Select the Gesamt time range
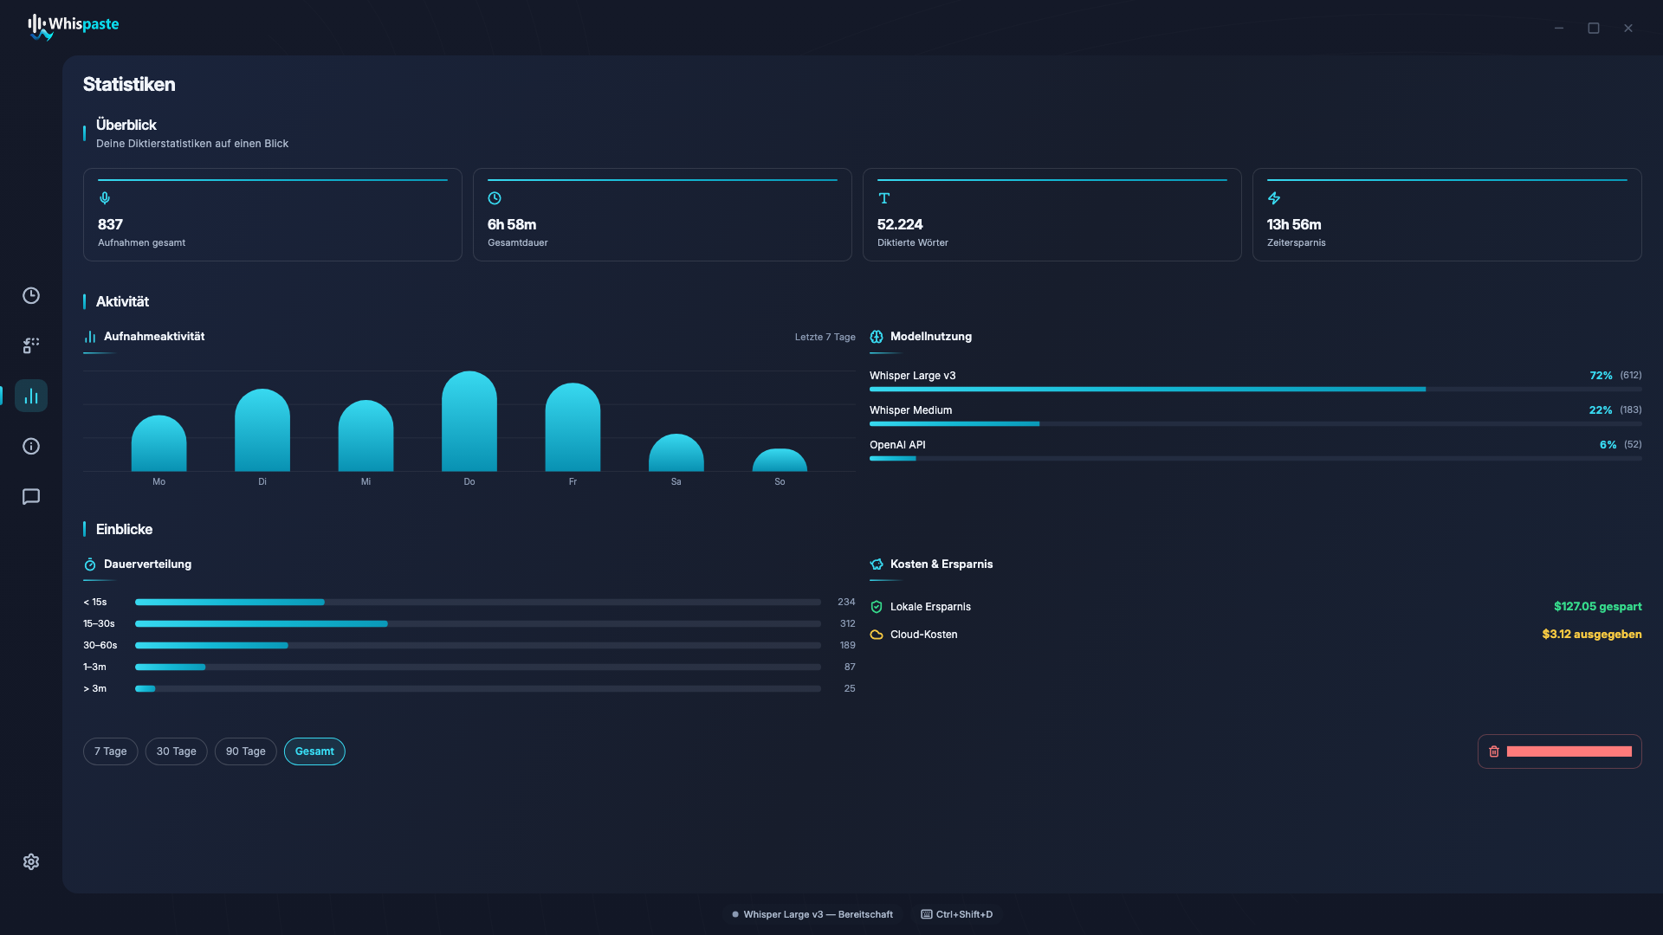 click(x=314, y=751)
